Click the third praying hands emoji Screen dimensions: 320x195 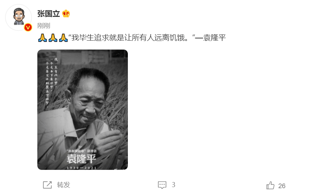[x=63, y=38]
